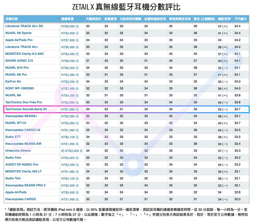Viewport: 253px width, 224px height.
Task: Click the 配戴感受 column header
Action: (111, 19)
